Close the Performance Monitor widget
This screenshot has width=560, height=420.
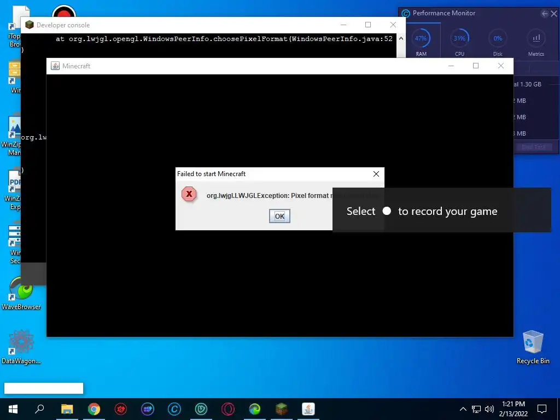click(553, 14)
